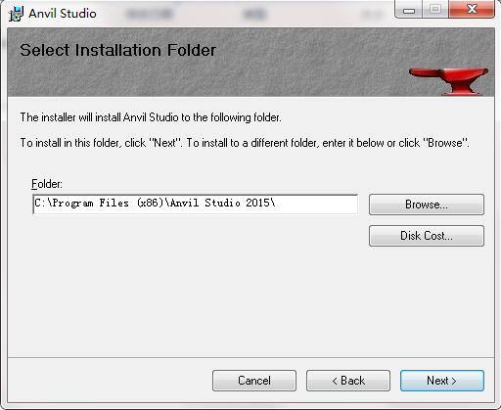The image size is (501, 410).
Task: Click the Folder label
Action: point(47,184)
